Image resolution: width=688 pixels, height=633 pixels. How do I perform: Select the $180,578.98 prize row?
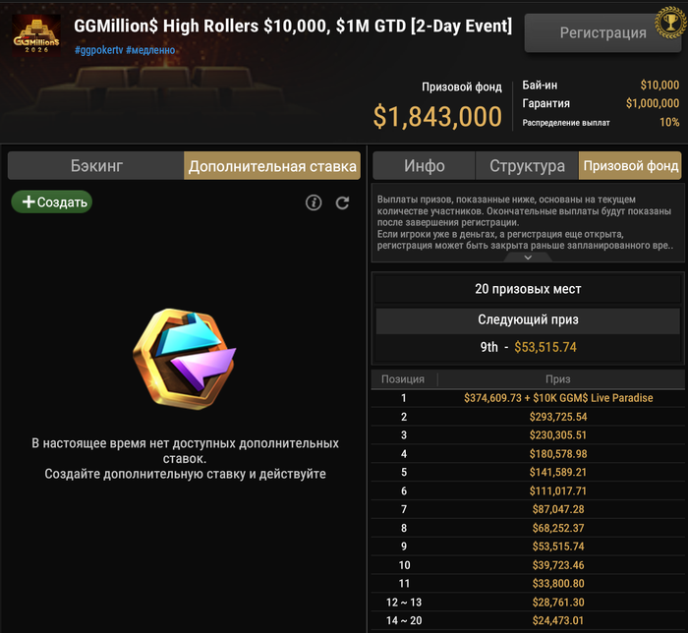pos(528,453)
